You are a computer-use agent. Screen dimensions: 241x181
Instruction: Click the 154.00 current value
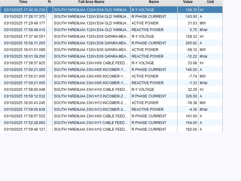(188, 122)
